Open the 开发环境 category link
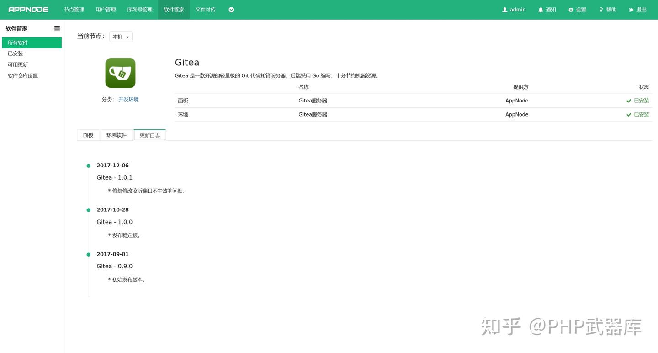The image size is (658, 353). [x=128, y=99]
